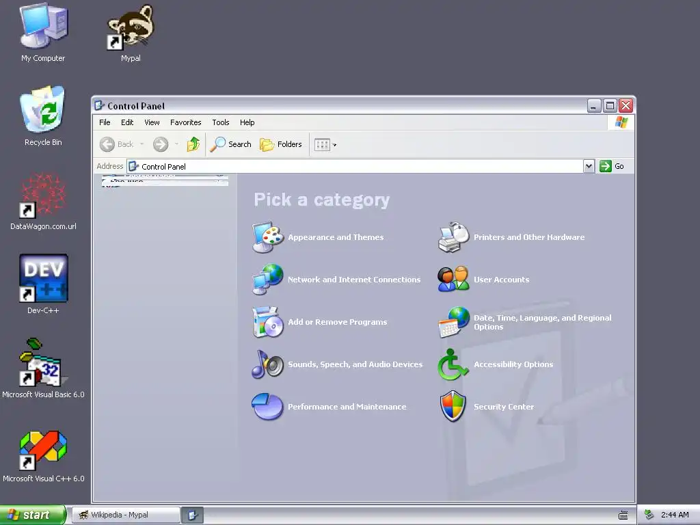Click the Start button

click(33, 515)
